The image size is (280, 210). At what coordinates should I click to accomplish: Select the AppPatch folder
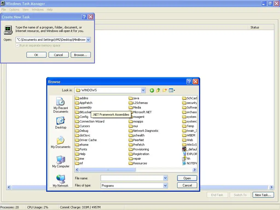tap(84, 103)
